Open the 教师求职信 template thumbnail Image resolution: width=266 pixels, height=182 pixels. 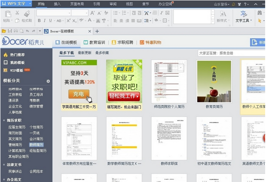coord(169,138)
